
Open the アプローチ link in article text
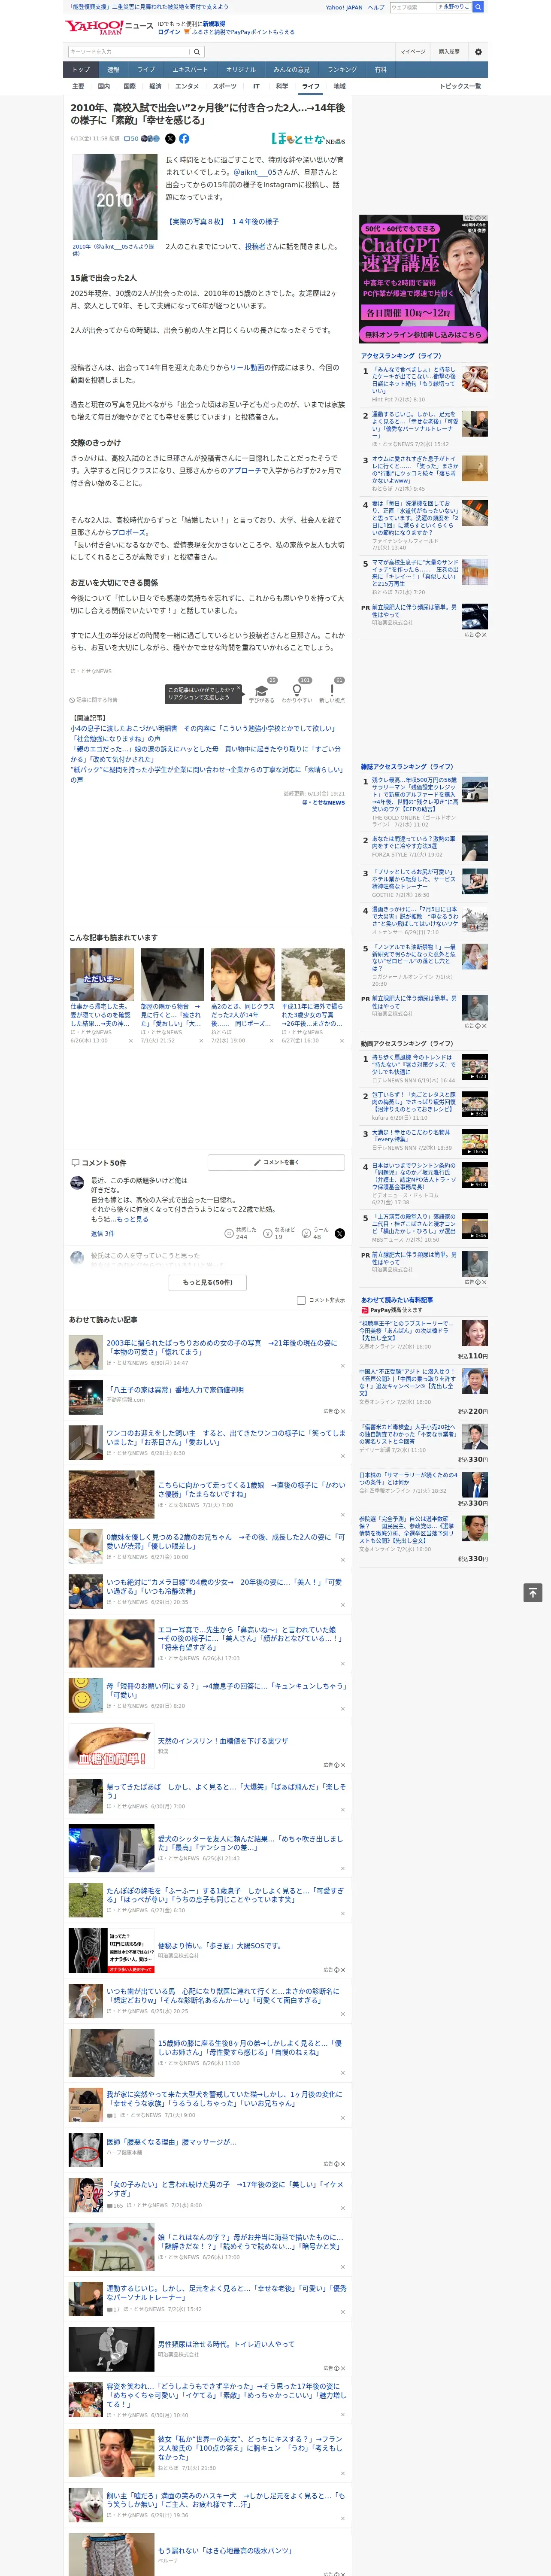(244, 470)
